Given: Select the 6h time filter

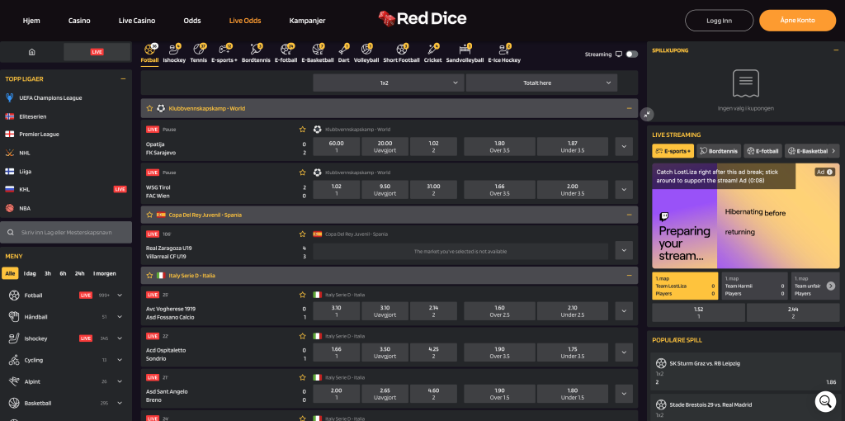Looking at the screenshot, I should [x=63, y=273].
